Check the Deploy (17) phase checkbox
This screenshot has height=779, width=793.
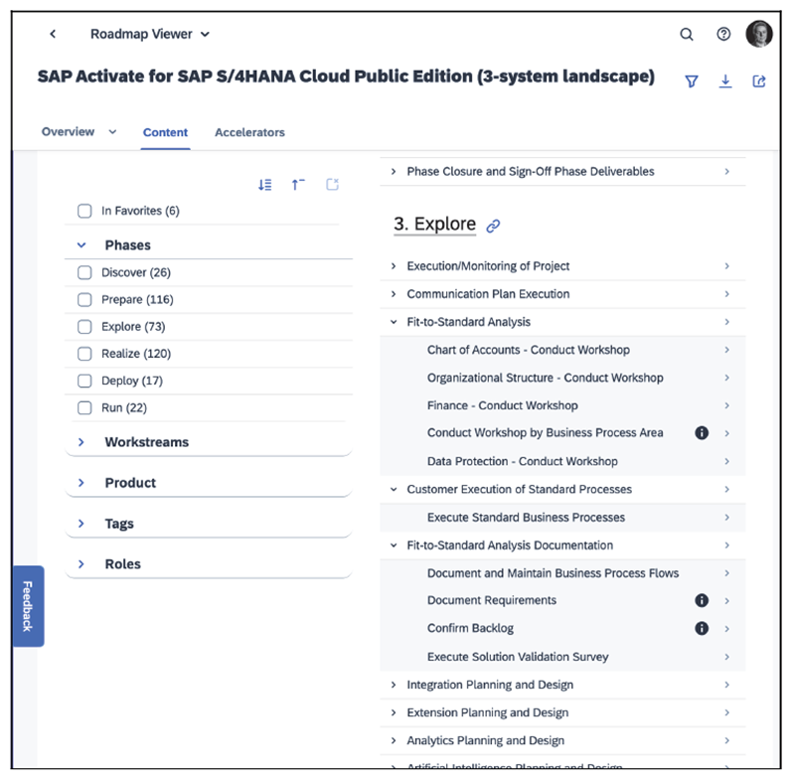84,381
